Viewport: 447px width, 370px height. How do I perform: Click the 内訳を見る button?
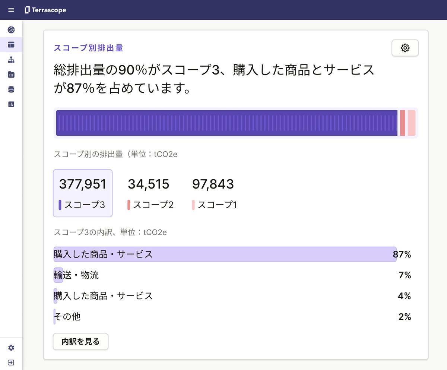pos(80,341)
